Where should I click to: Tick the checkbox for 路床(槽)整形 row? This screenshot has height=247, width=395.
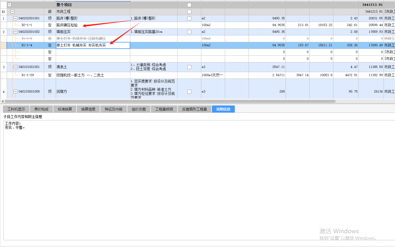(189, 18)
